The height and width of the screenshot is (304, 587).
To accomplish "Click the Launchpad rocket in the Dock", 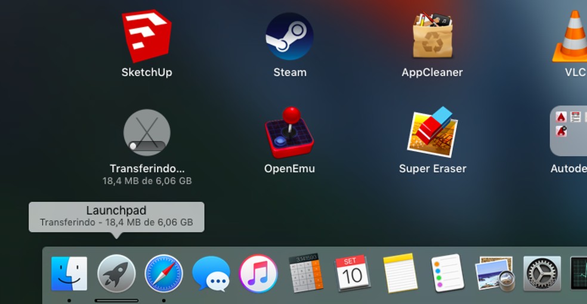I will coord(116,274).
